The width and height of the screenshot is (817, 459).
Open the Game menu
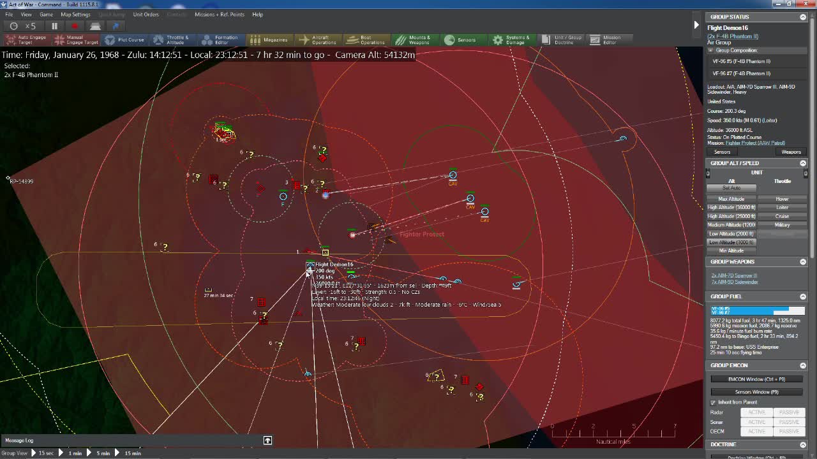(x=46, y=14)
